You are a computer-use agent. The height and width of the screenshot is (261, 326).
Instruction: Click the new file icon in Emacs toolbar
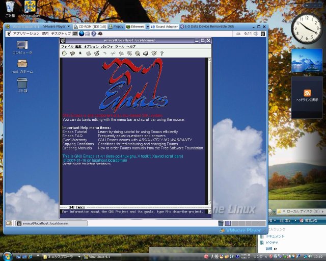point(64,53)
